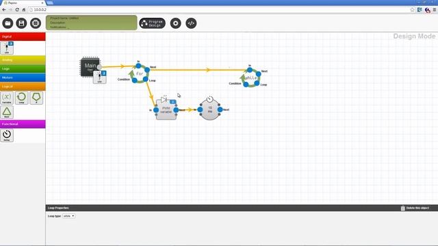Click the third round toolbar icon
The image size is (438, 246).
[36, 23]
